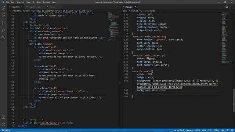Open the Explorer view in activity bar
The image size is (235, 132).
3,8
